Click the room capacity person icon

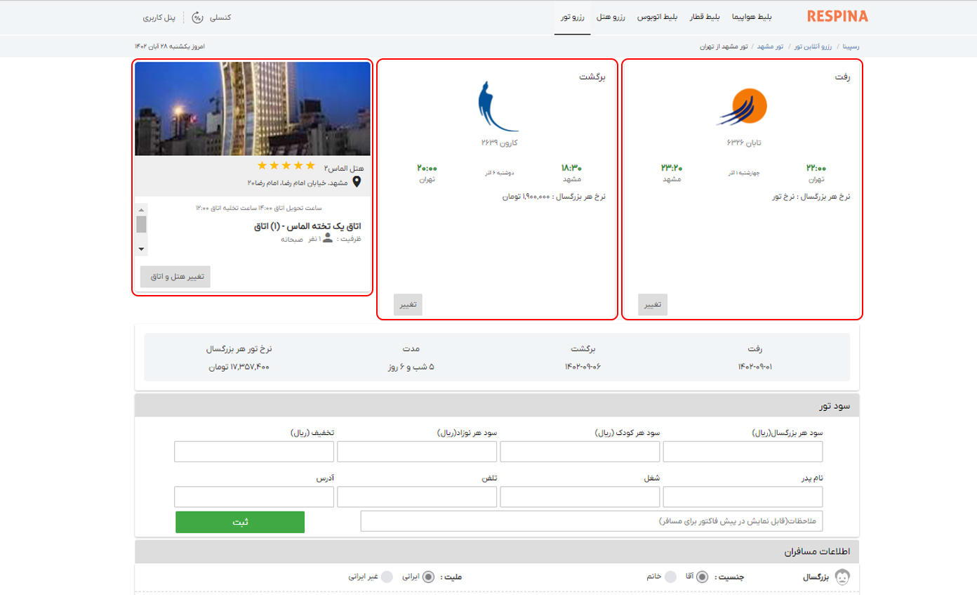coord(328,239)
